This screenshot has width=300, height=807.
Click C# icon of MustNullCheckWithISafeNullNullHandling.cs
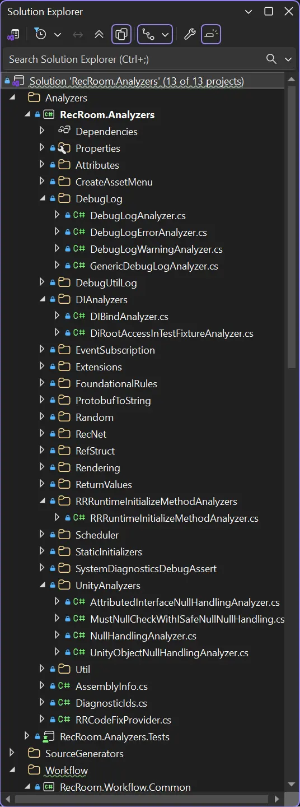[x=79, y=619]
